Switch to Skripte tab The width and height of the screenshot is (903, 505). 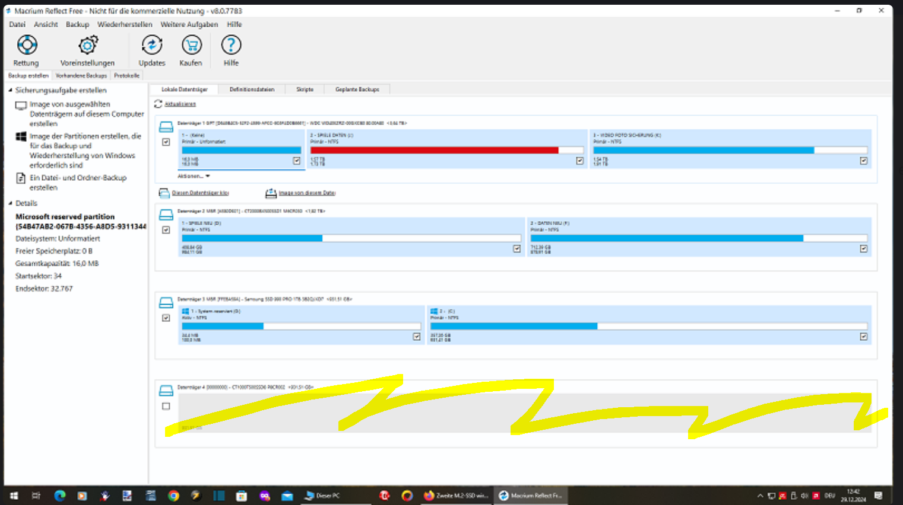click(305, 90)
